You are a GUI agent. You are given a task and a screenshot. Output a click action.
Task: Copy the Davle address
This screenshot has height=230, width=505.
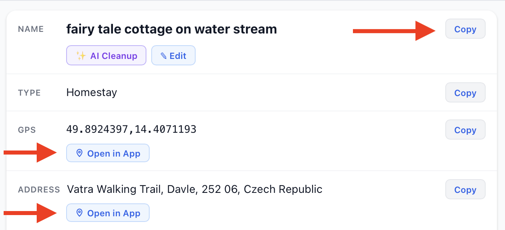click(x=465, y=190)
